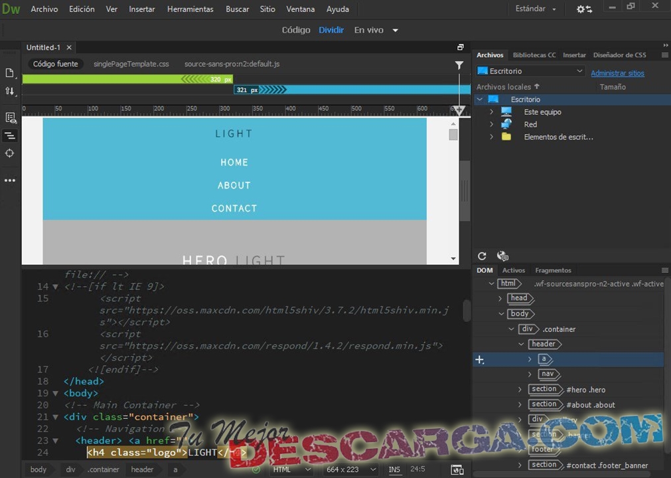The width and height of the screenshot is (671, 478).
Task: Click the restore document window icon
Action: pyautogui.click(x=461, y=47)
